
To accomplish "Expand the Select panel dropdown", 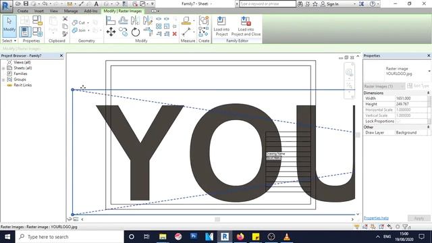I will (9, 40).
